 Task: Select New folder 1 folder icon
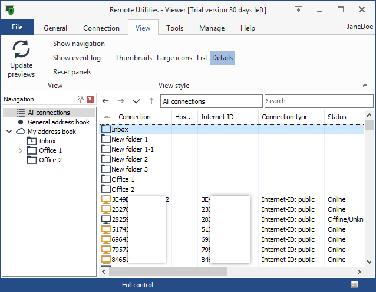pyautogui.click(x=105, y=139)
